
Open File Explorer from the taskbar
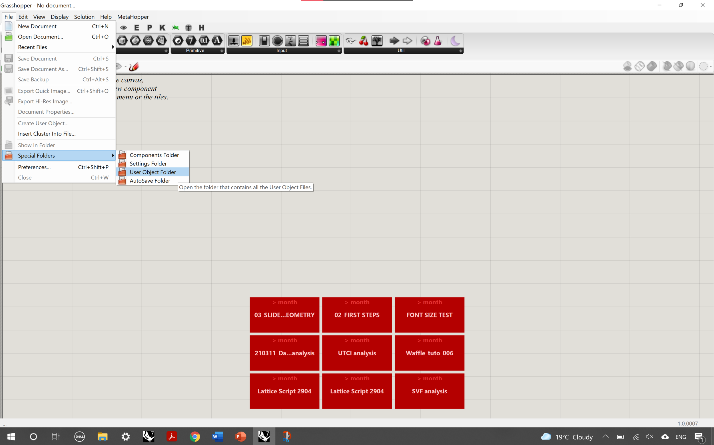click(103, 436)
